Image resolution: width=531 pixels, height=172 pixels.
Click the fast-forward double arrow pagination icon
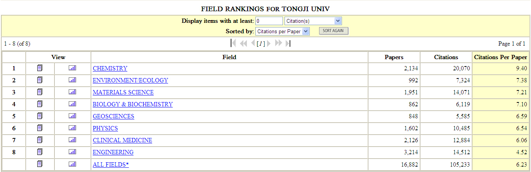point(278,43)
